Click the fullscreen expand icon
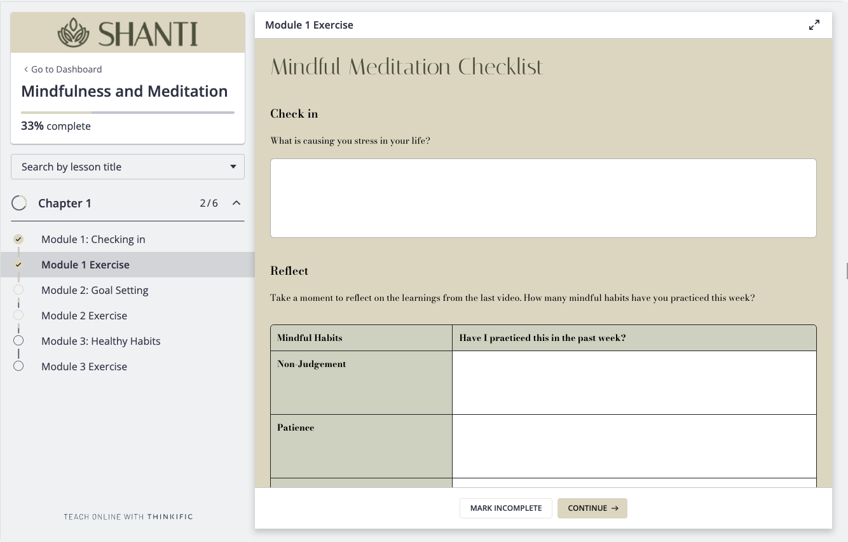Screen dimensions: 848x542 [x=814, y=25]
